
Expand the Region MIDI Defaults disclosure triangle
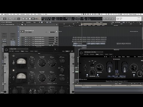coord(1,22)
